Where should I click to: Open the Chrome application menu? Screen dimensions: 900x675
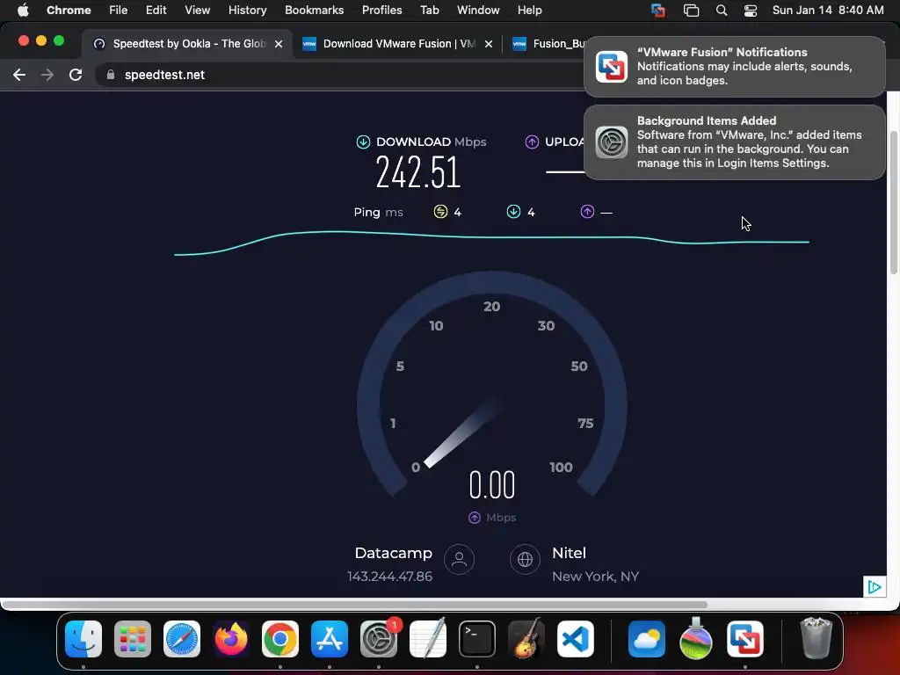tap(69, 11)
